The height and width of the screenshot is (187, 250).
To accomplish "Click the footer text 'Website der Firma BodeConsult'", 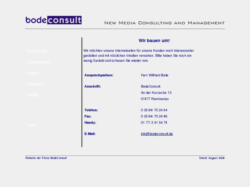I will point(46,158).
